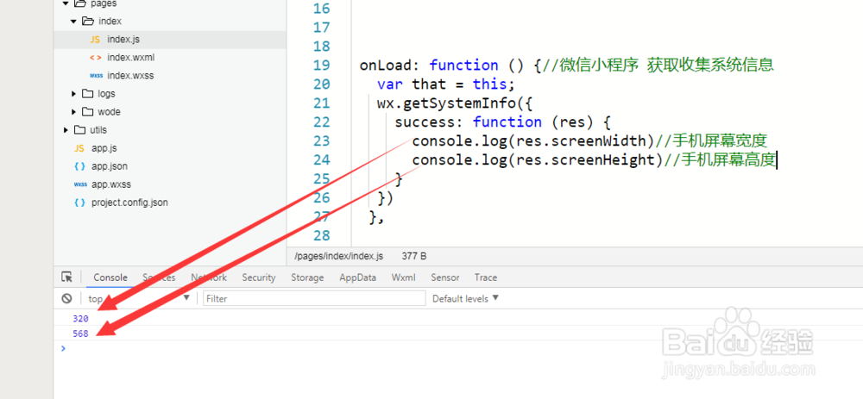The width and height of the screenshot is (863, 399).
Task: Click the console.log(res.screenWidth) line
Action: (589, 141)
